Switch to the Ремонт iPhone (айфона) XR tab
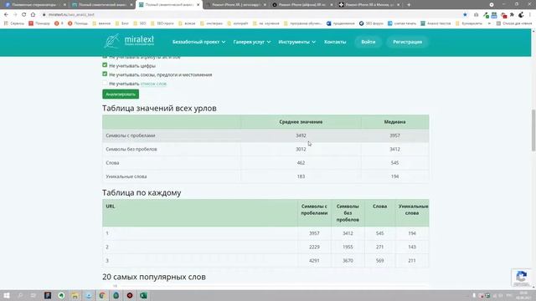This screenshot has width=536, height=301. click(302, 5)
